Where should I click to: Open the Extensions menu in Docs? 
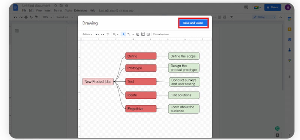[81, 11]
